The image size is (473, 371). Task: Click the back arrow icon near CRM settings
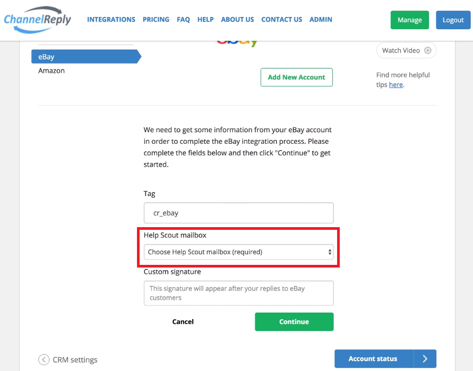click(x=44, y=359)
